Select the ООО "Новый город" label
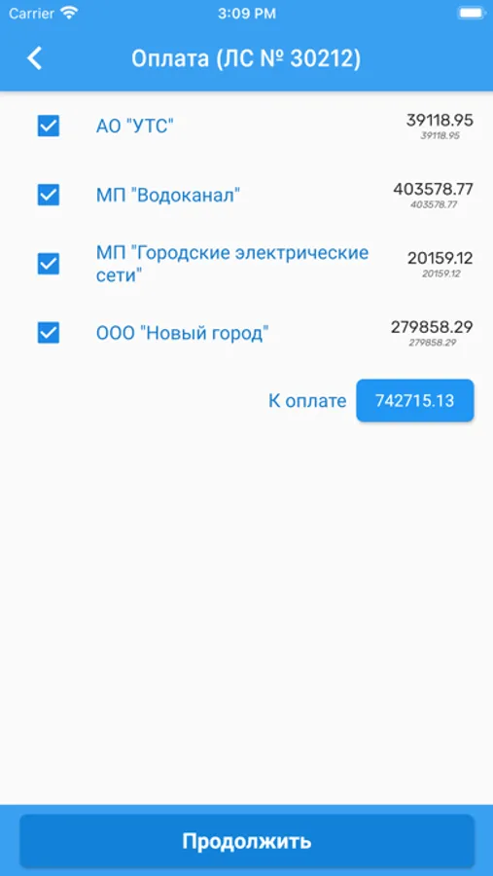The height and width of the screenshot is (876, 493). coord(183,334)
